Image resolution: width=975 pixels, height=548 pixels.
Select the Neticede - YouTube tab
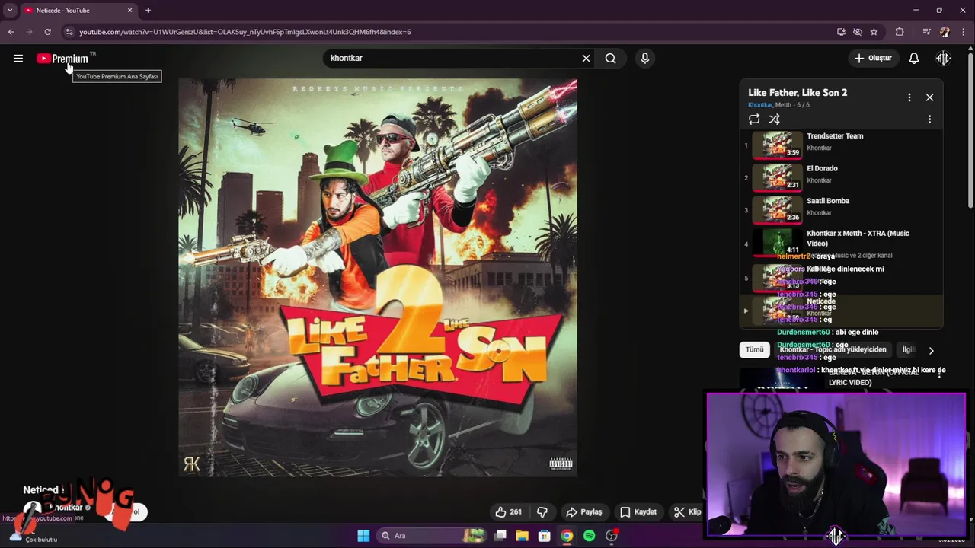click(78, 10)
